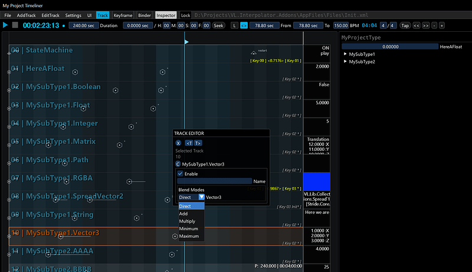Screen dimensions: 472x272
Task: Click the << BPM nudge button
Action: tap(417, 25)
